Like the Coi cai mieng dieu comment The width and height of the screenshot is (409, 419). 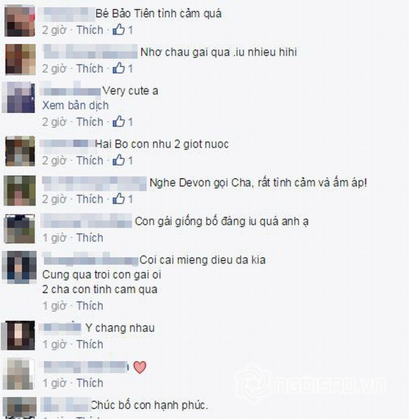coord(90,306)
